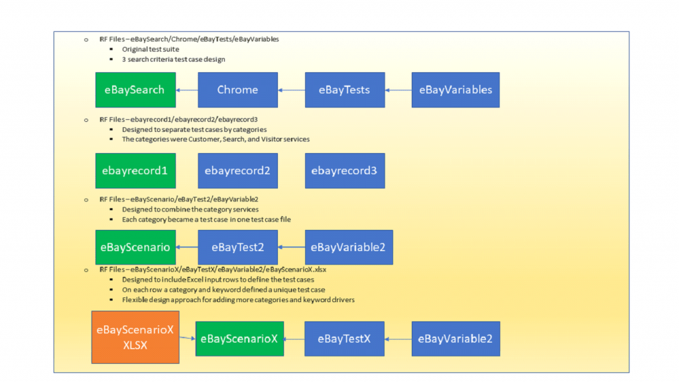This screenshot has width=679, height=383.
Task: Click text 'RF Files – eBayScenario/eBayTest2/eBayVariable2'
Action: [x=179, y=199]
